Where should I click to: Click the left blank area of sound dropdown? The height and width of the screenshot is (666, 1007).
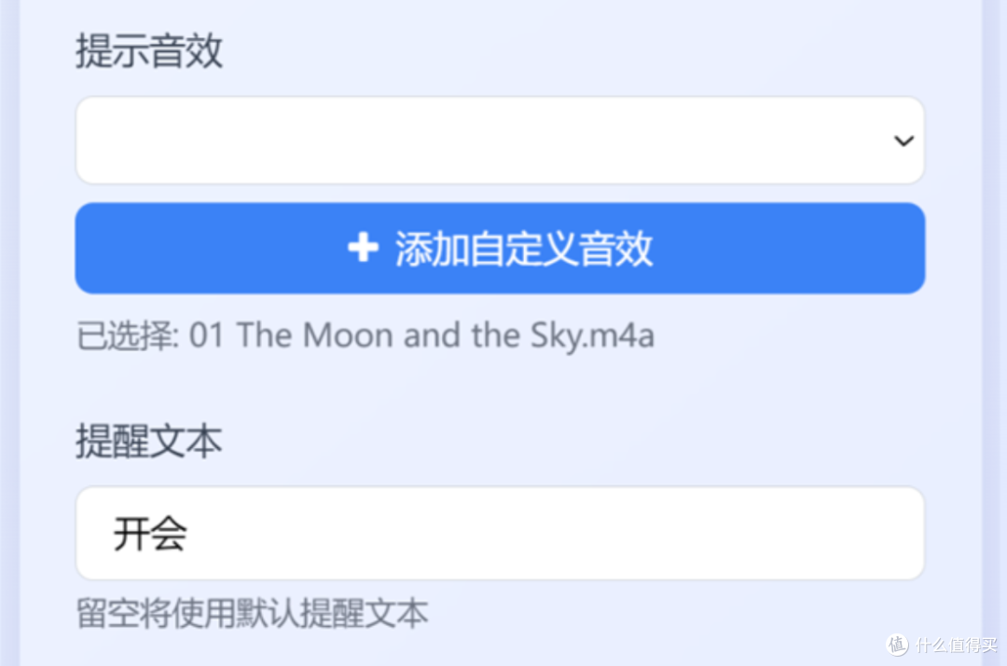[257, 141]
